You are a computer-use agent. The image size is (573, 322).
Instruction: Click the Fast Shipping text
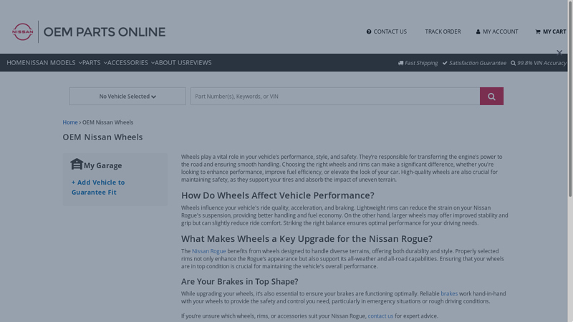click(421, 63)
